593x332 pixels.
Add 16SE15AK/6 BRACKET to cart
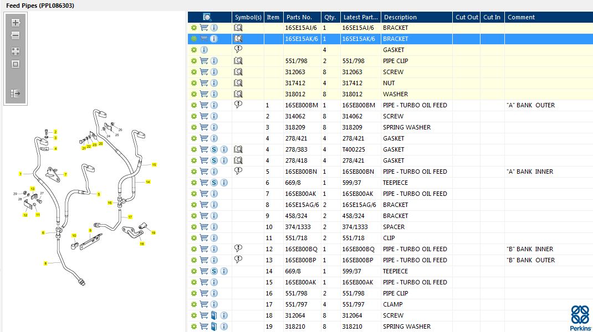[x=204, y=39]
